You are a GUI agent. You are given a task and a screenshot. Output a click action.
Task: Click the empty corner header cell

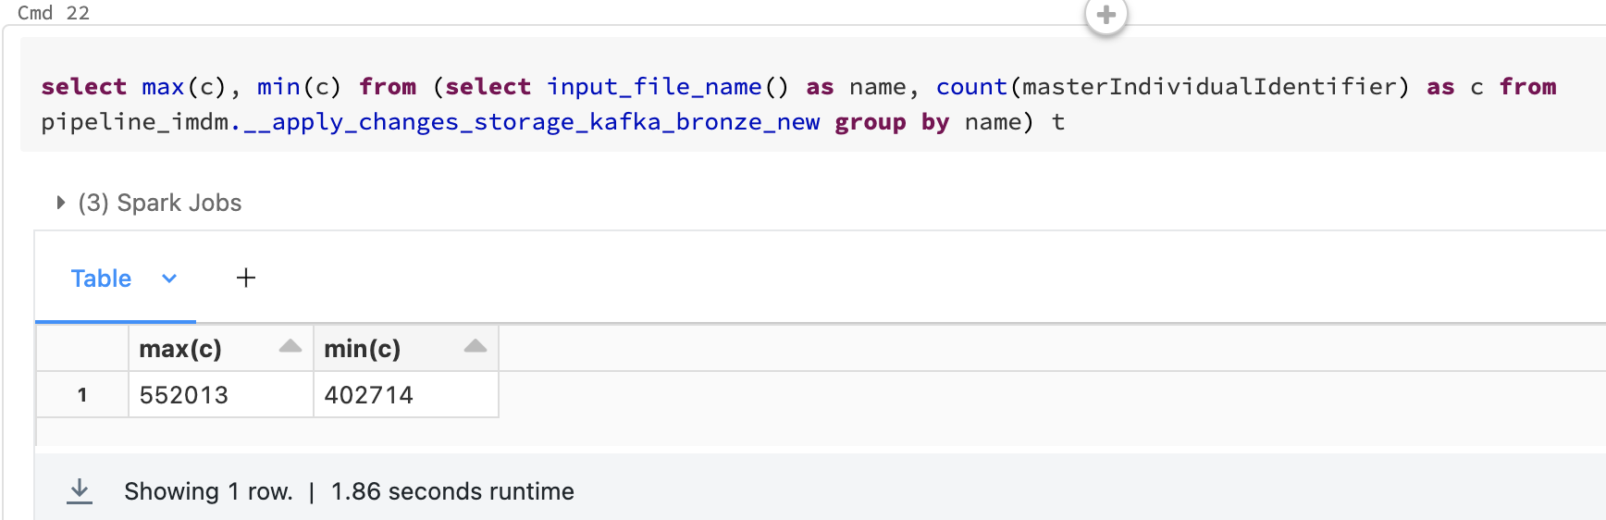pyautogui.click(x=82, y=348)
